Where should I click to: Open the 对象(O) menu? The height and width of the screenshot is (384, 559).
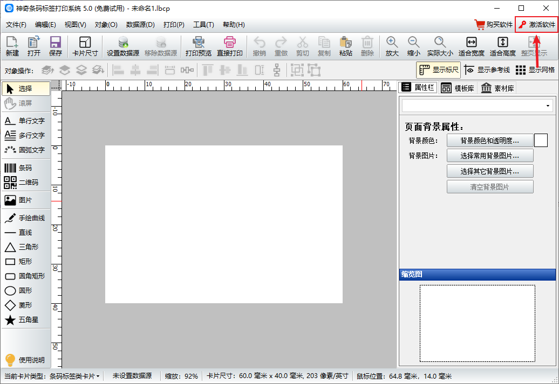pos(106,25)
